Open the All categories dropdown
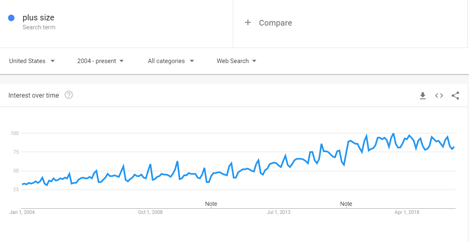 point(171,61)
